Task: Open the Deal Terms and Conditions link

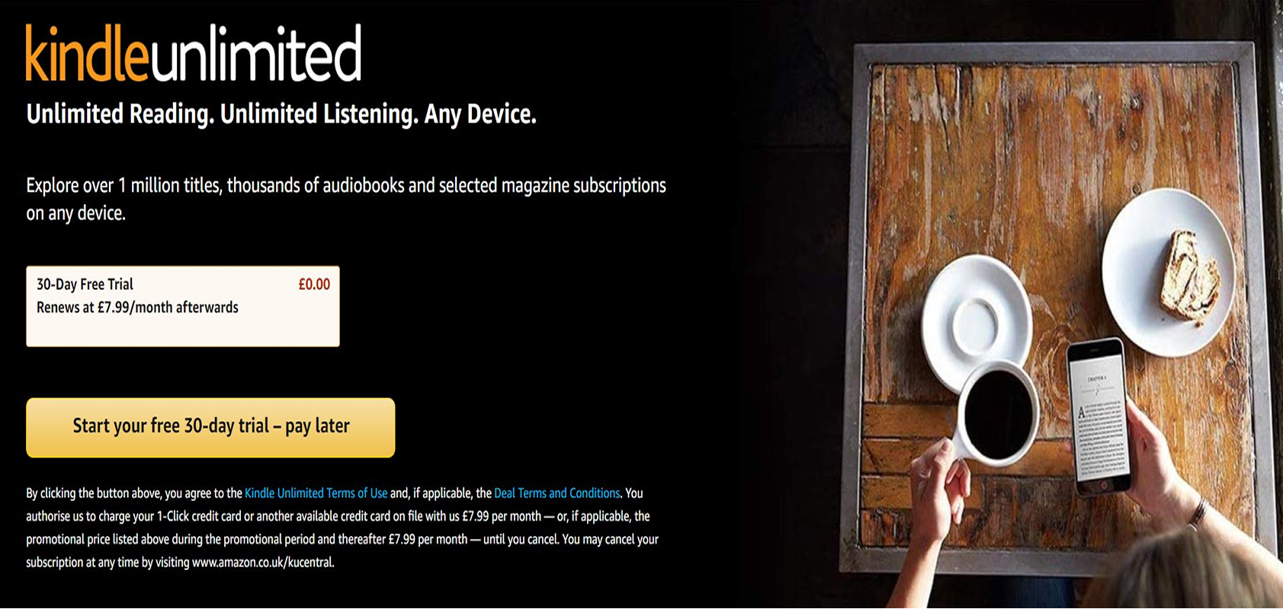Action: [557, 493]
